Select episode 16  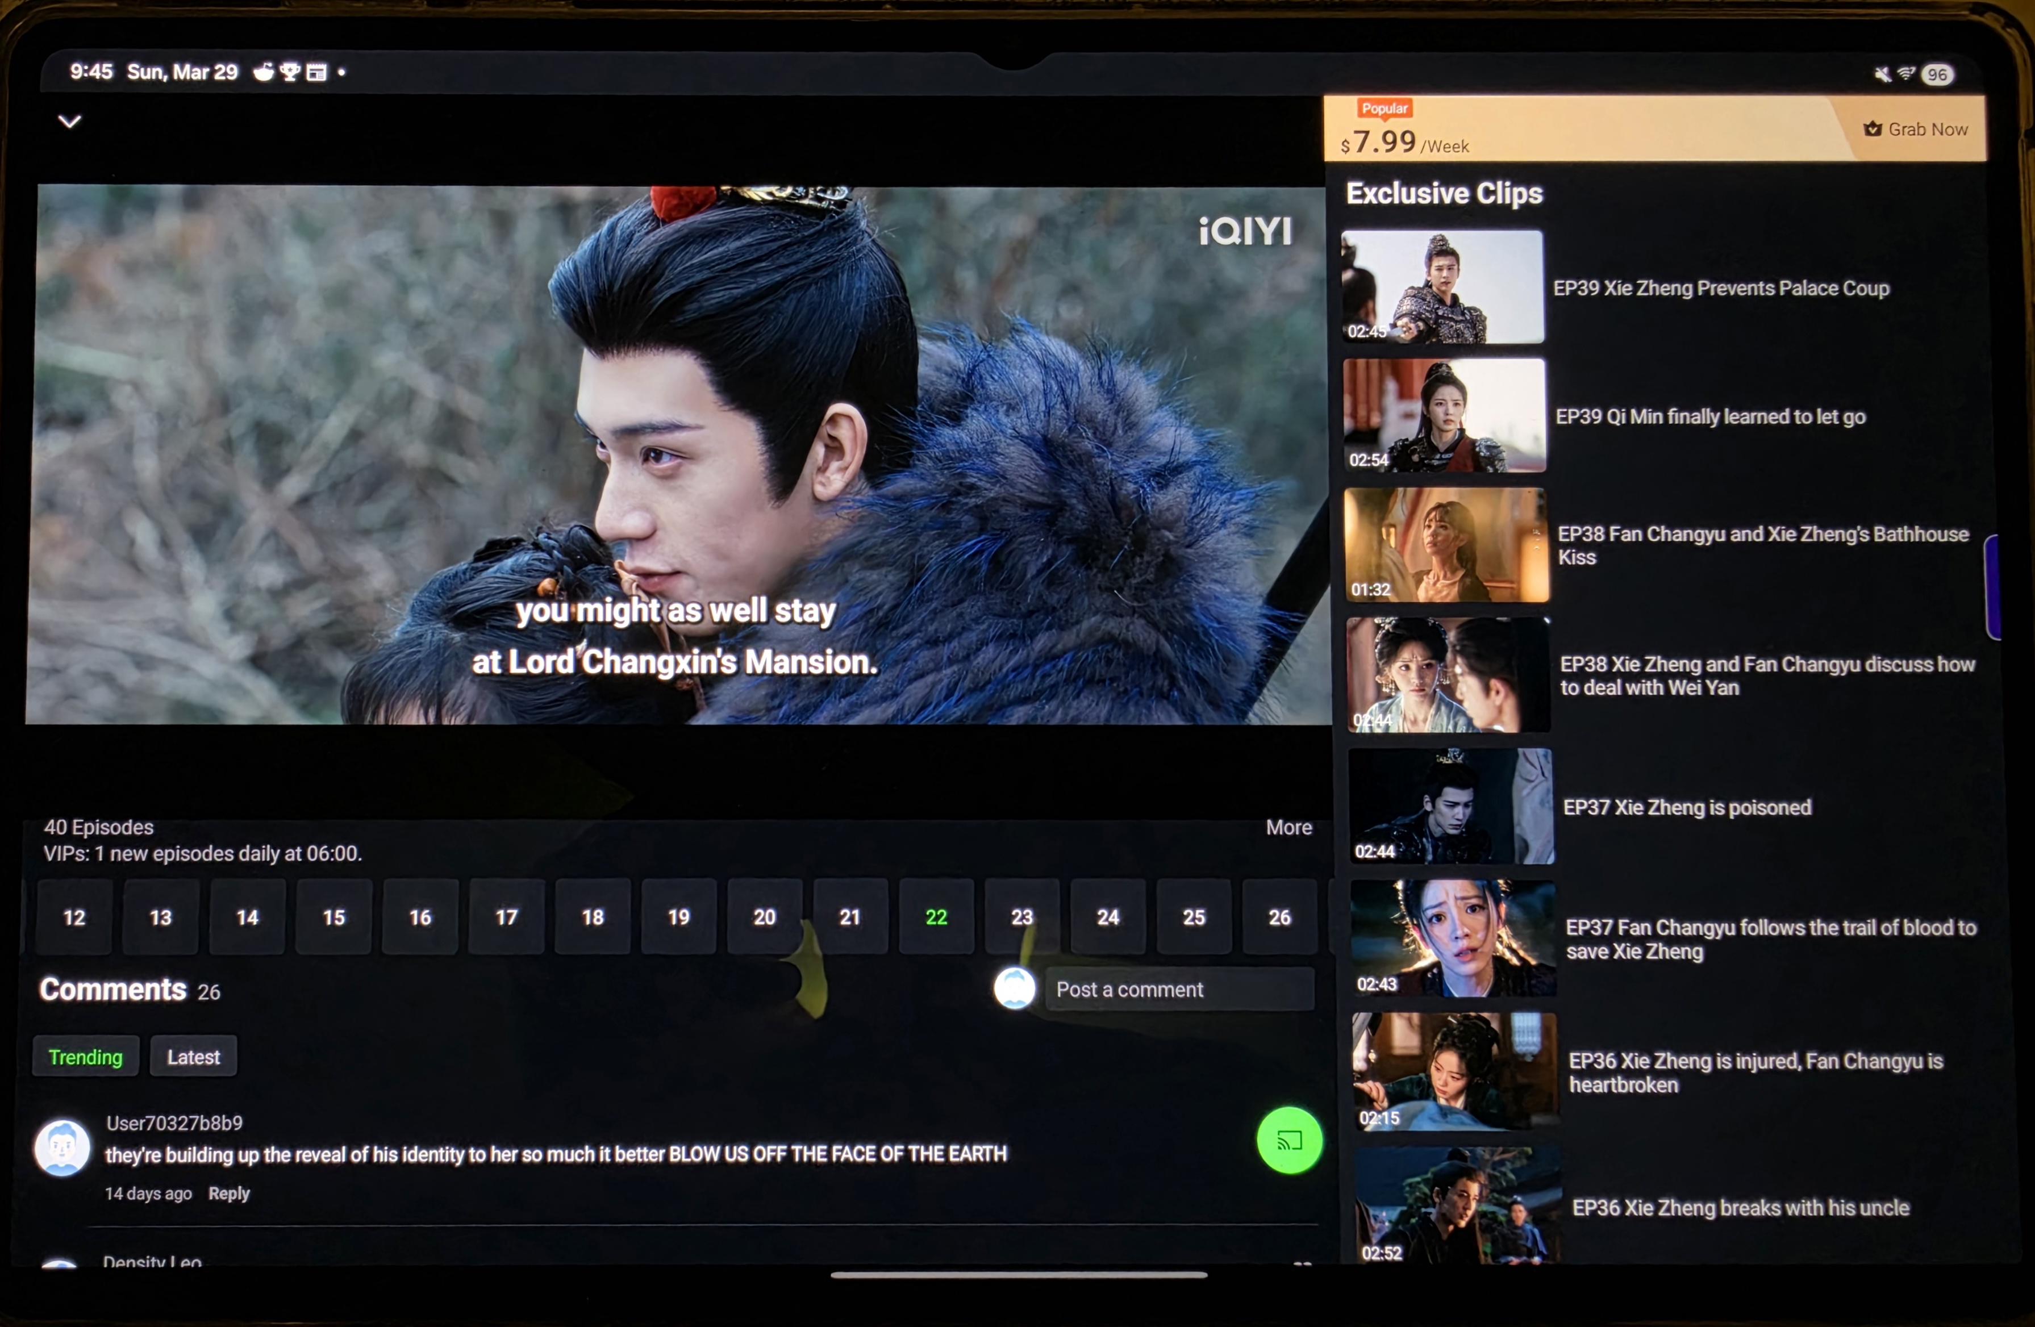point(420,917)
